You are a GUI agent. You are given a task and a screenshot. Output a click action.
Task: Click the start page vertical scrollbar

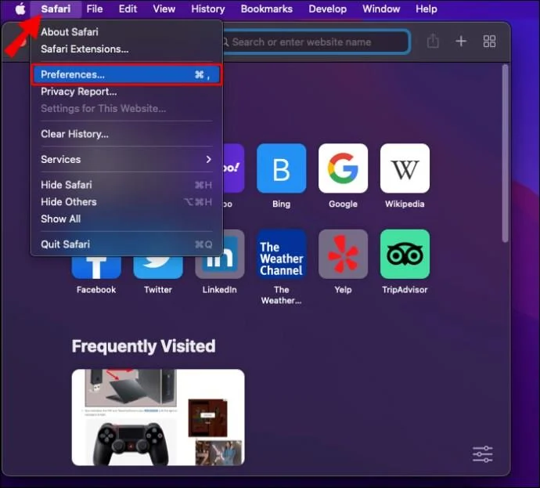[506, 153]
